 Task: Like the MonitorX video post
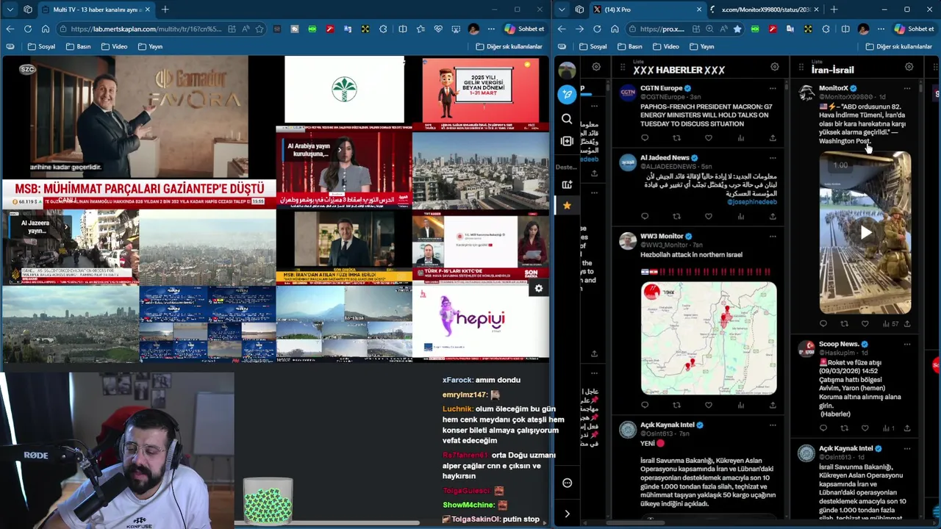865,323
